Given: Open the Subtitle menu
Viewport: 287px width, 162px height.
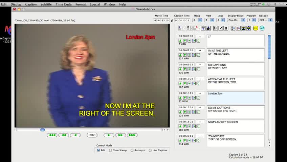Looking at the screenshot, I should 46,4.
